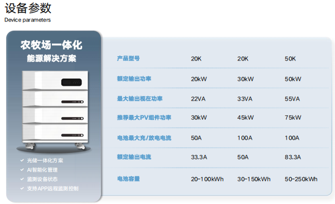Screen dimensions: 335x204
Task: Select the 22VA value
Action: 198,99
